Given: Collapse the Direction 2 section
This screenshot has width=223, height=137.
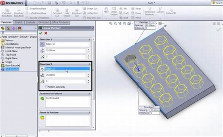Looking at the screenshot, I should coord(89,64).
